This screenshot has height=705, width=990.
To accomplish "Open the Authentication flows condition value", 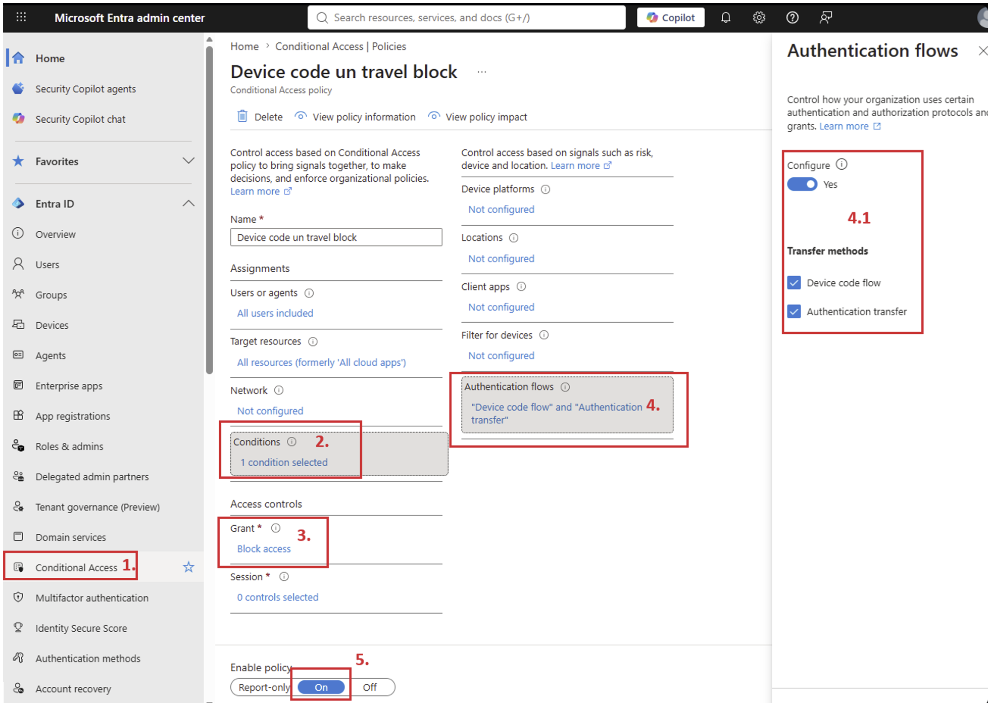I will point(557,414).
